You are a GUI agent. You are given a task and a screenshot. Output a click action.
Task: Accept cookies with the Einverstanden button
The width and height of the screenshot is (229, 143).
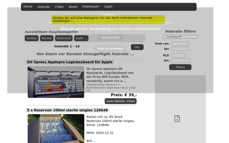click(110, 38)
